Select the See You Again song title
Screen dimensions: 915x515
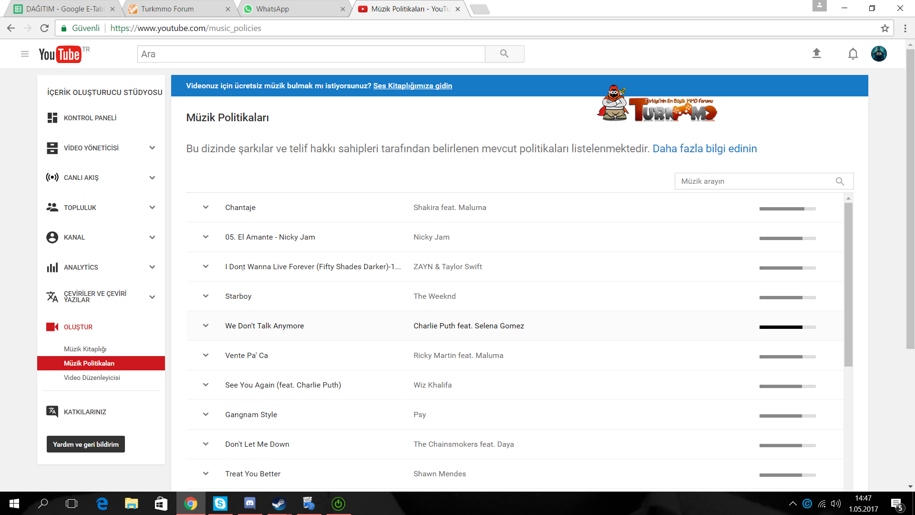[x=283, y=385]
